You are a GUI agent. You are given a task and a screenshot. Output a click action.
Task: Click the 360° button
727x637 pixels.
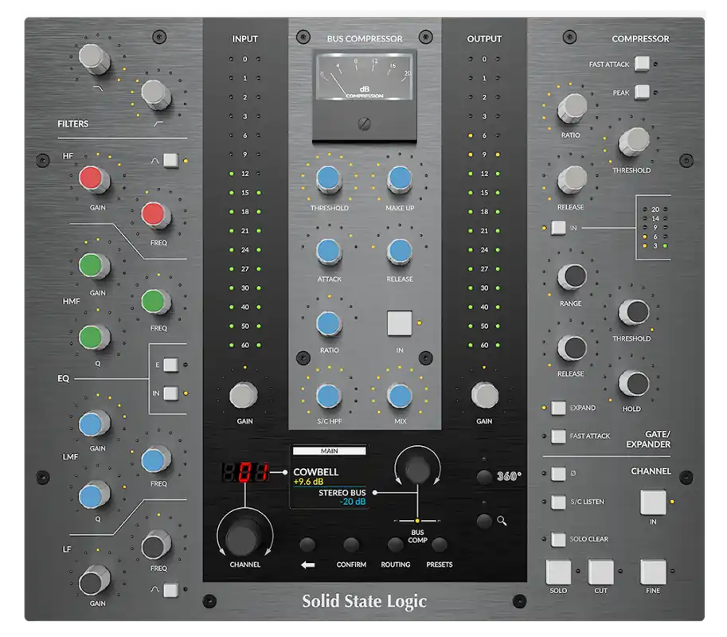484,477
